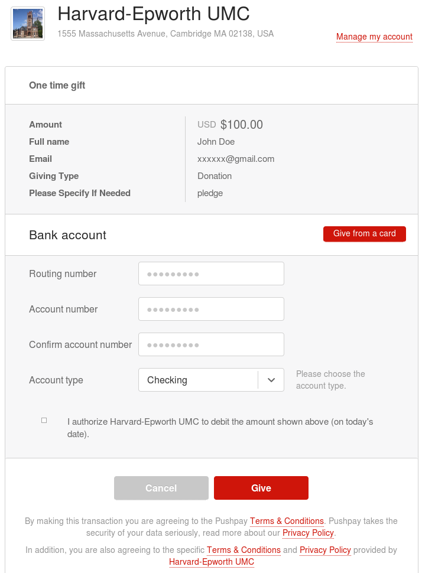Click the Harvard-Epworth UMC page title

[x=154, y=14]
